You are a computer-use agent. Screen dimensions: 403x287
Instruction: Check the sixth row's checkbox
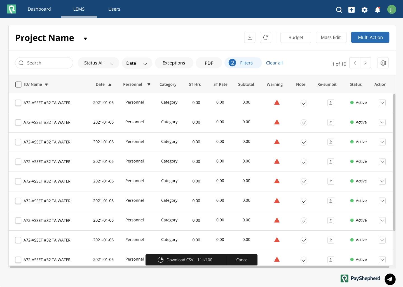pyautogui.click(x=18, y=201)
